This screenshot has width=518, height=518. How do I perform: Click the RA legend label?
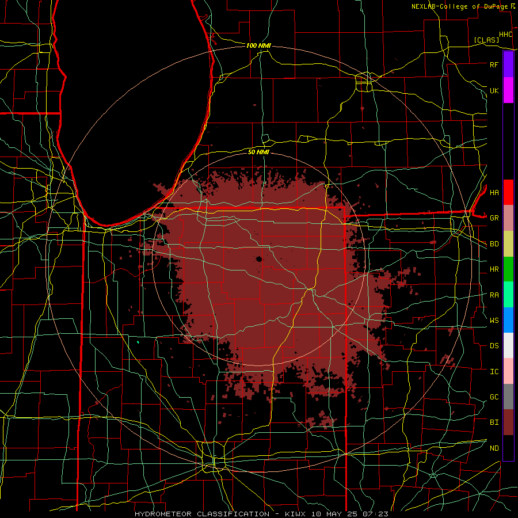(494, 295)
